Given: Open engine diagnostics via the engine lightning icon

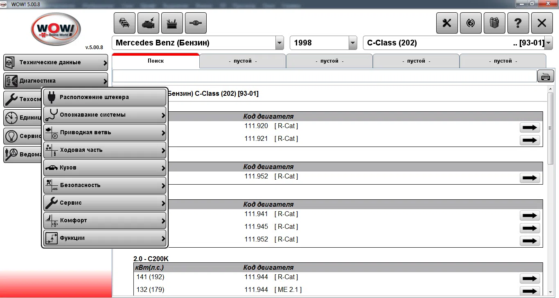Looking at the screenshot, I should tap(148, 23).
